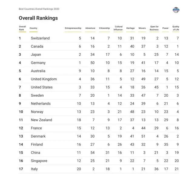Select the Cultural Influence column header
Screen dimensions: 194x174
tap(118, 28)
